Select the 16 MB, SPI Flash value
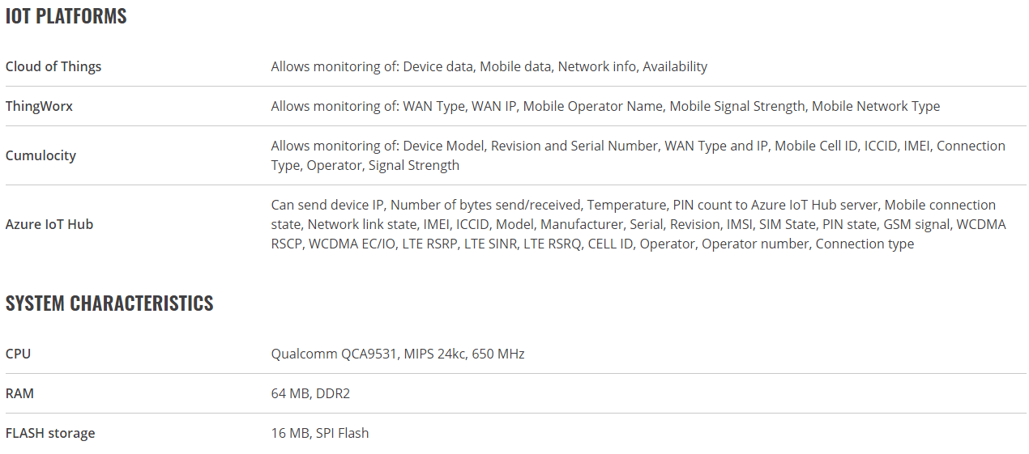This screenshot has width=1029, height=454. tap(320, 433)
